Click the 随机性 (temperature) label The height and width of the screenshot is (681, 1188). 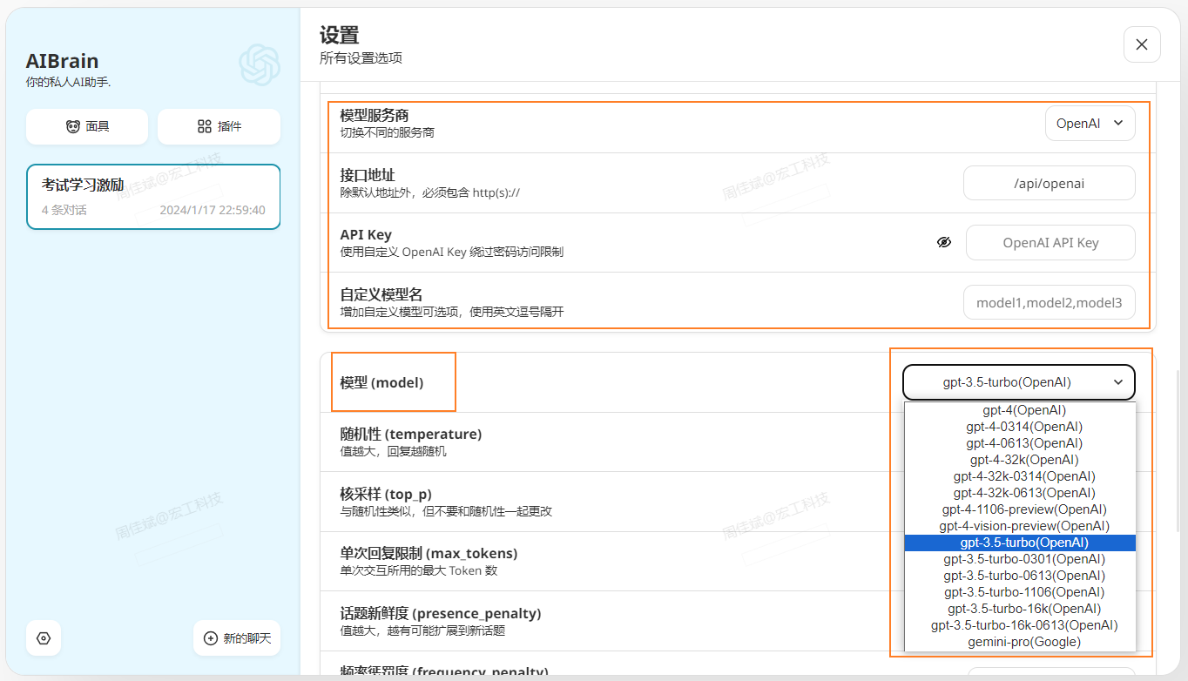[x=410, y=434]
